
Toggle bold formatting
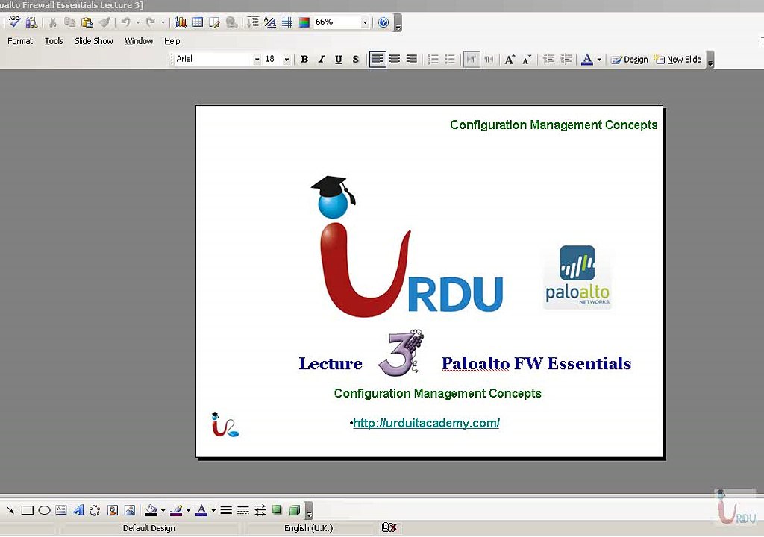click(x=304, y=60)
